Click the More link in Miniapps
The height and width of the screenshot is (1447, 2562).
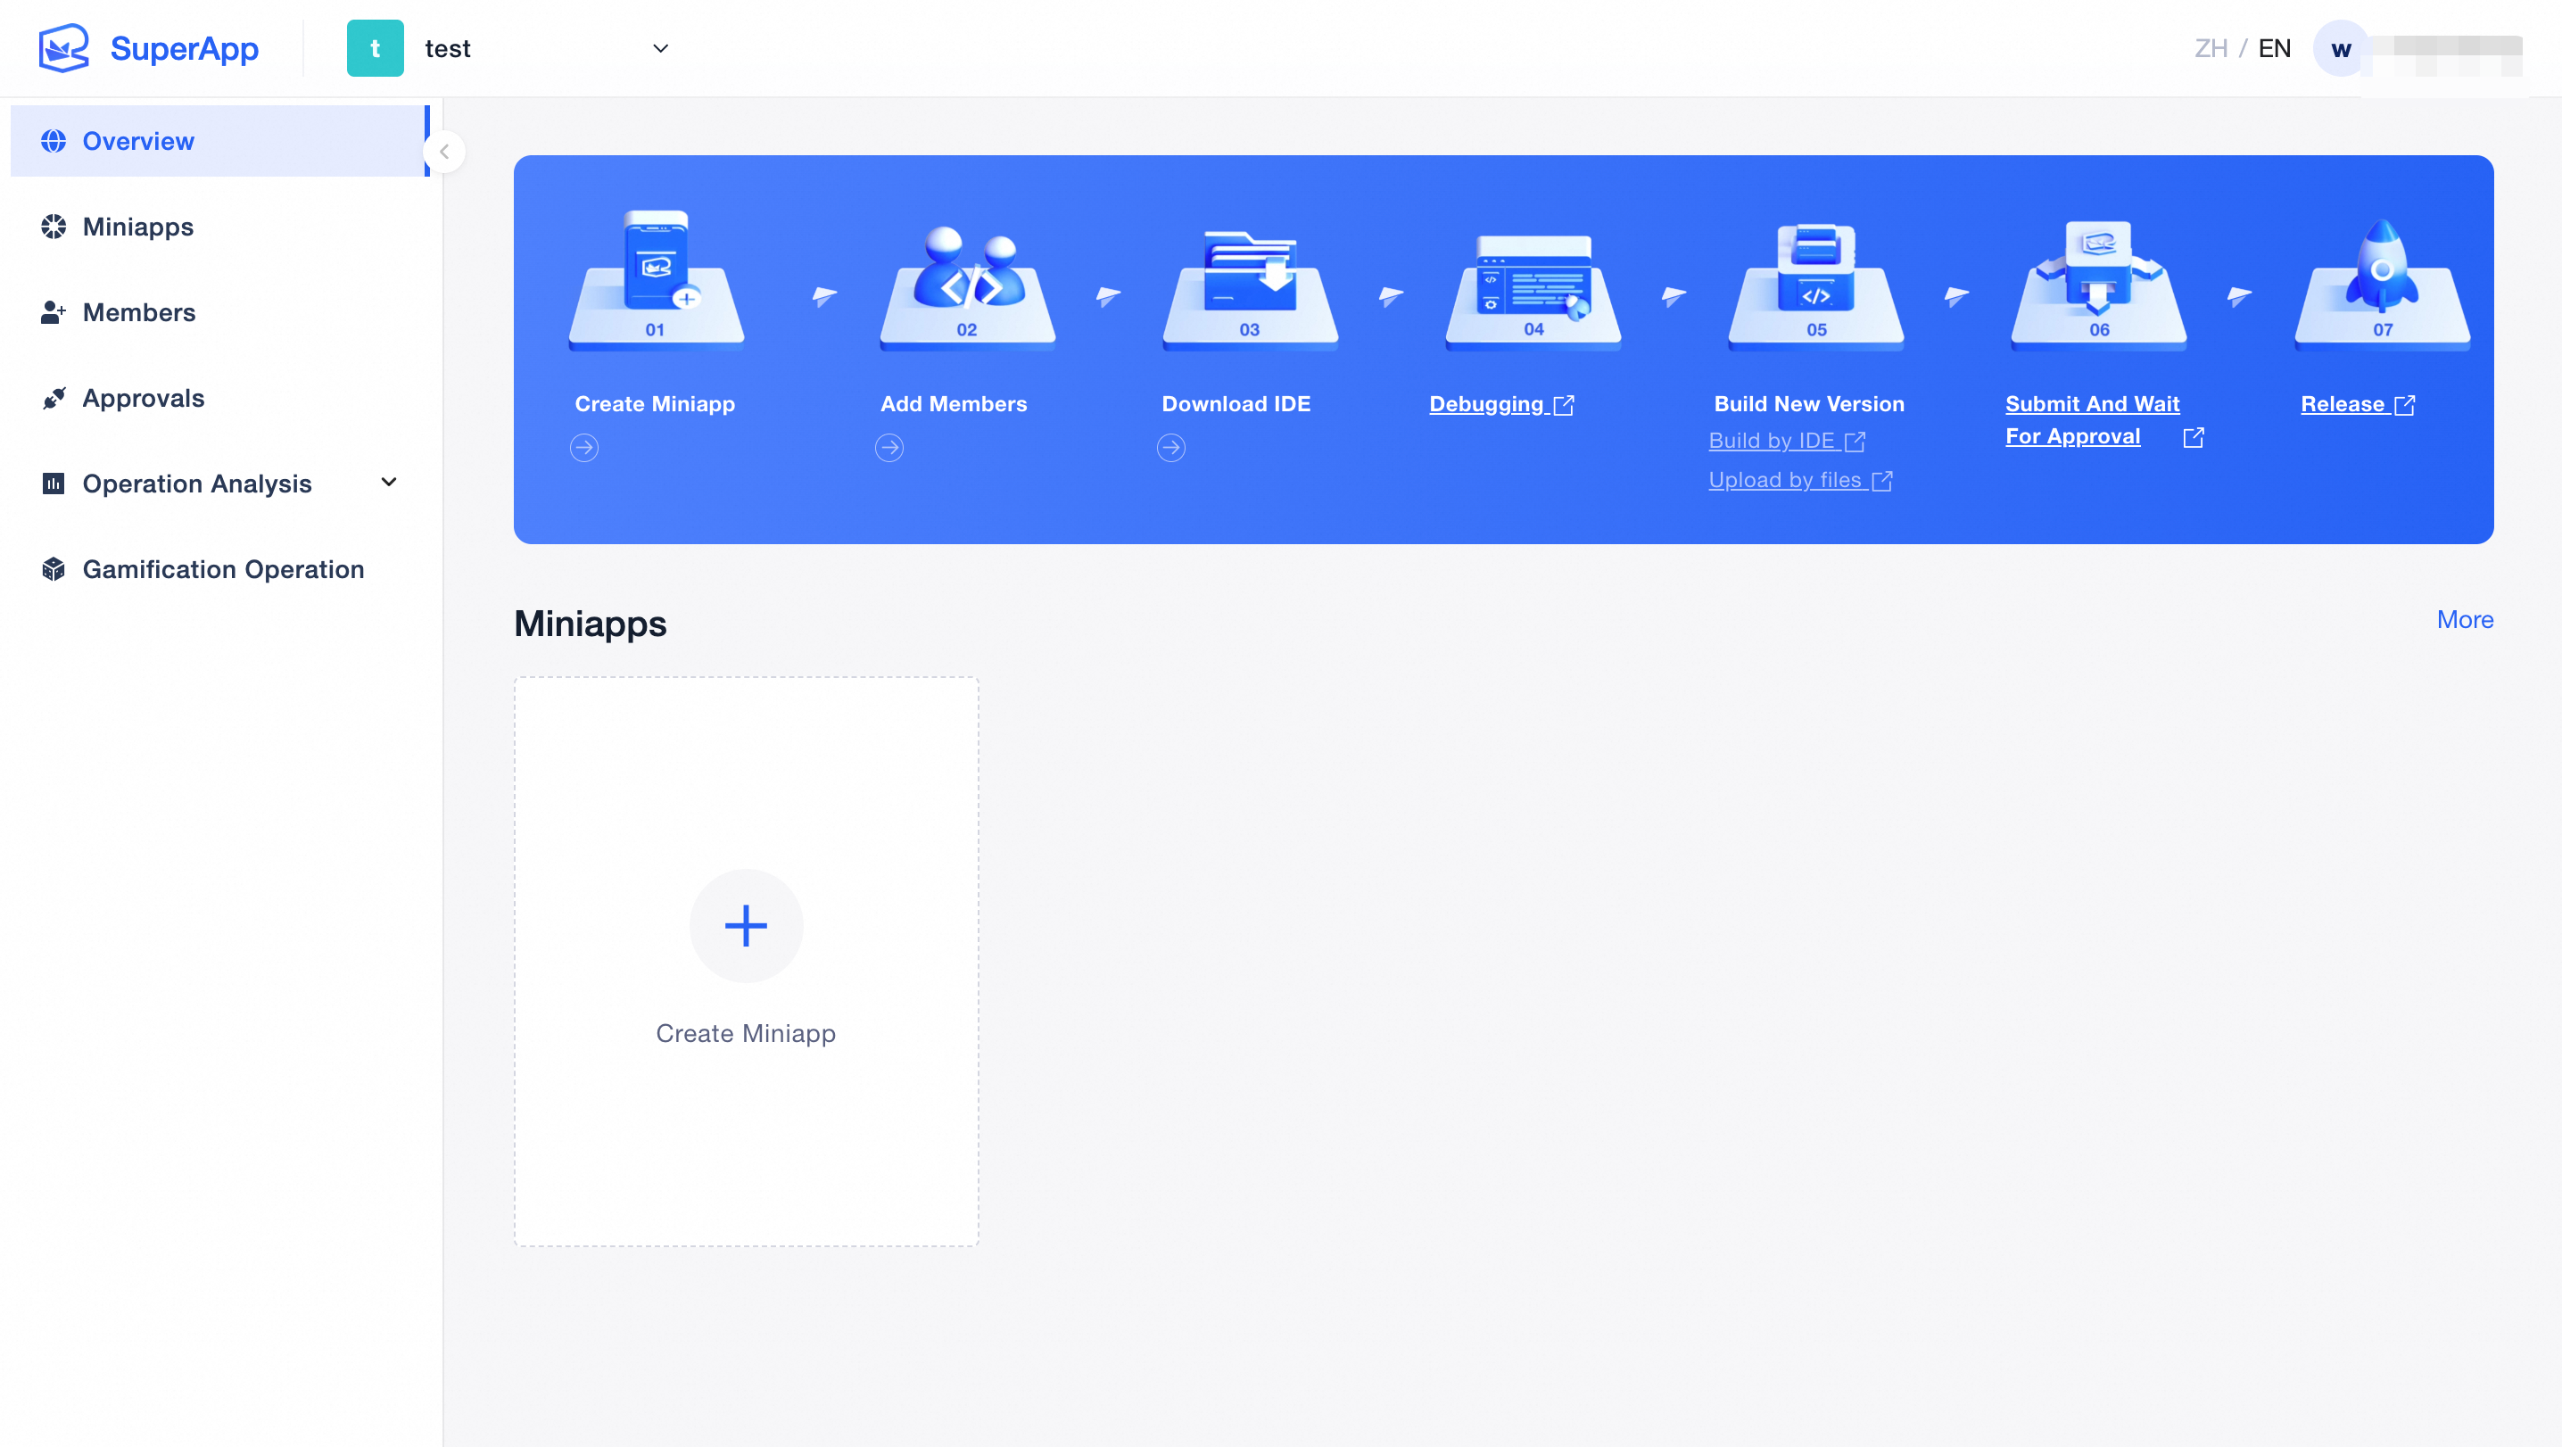[2464, 620]
